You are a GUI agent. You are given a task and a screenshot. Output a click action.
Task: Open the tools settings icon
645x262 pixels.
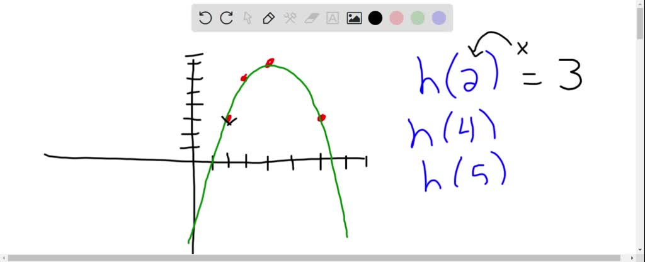pos(290,18)
